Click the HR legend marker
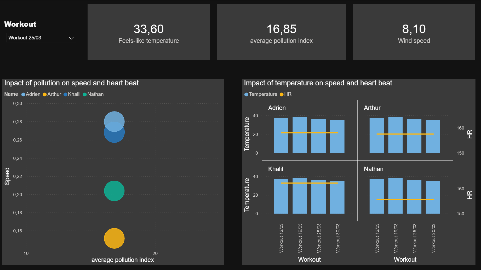481x270 pixels. pos(281,94)
